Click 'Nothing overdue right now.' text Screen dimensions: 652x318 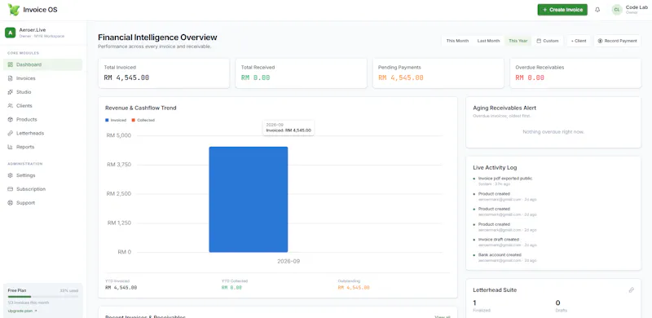553,131
